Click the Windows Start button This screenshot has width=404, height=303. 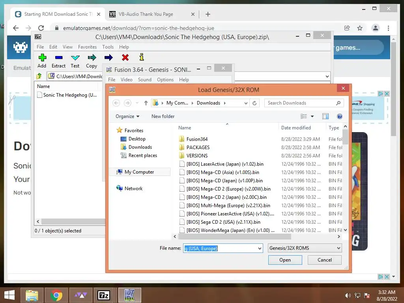click(x=9, y=295)
